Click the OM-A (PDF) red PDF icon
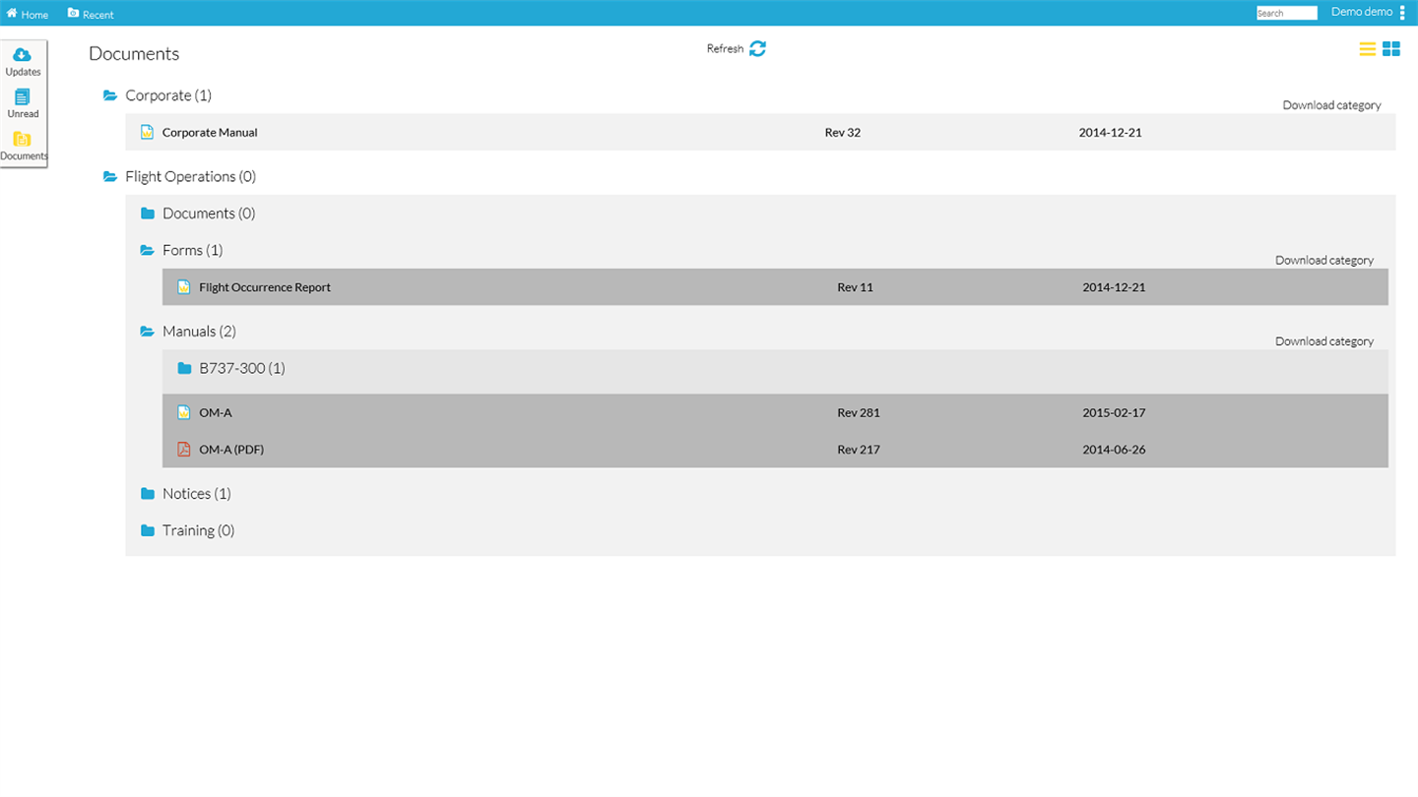This screenshot has width=1418, height=797. click(184, 450)
